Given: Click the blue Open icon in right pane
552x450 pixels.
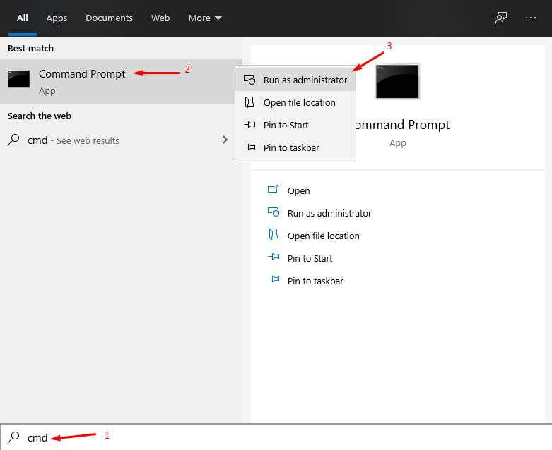Looking at the screenshot, I should click(x=274, y=190).
